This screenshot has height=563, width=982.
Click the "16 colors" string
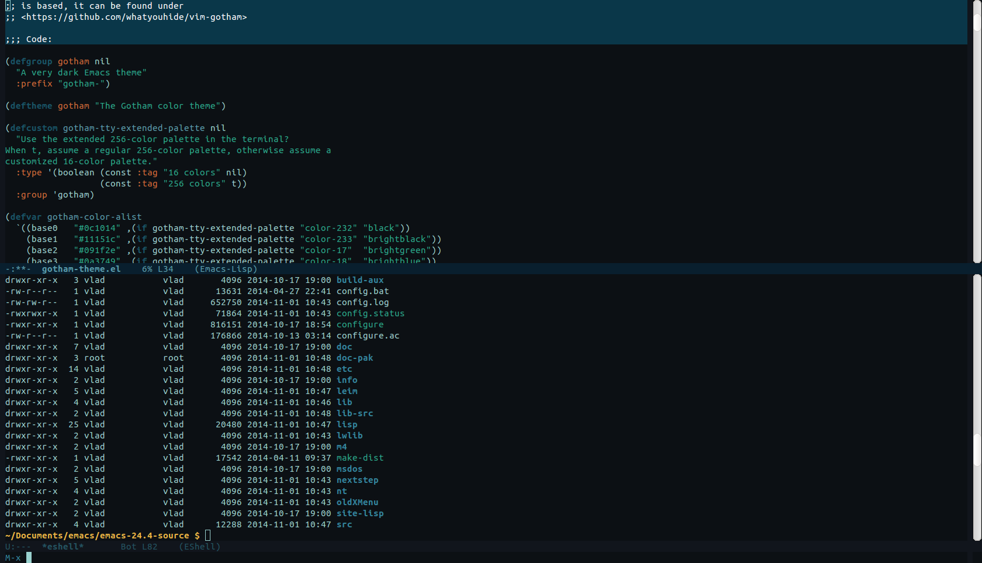coord(192,172)
